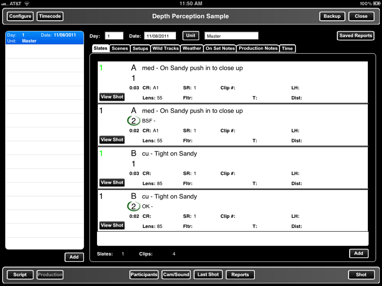
Task: Tap CR: A1 in BSF take row
Action: point(151,131)
